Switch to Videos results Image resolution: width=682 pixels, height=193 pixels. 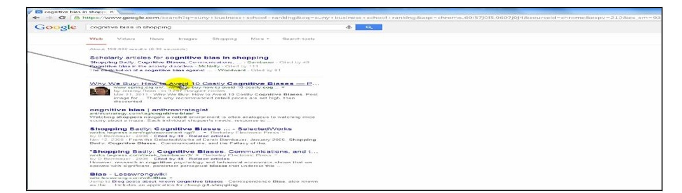tap(126, 38)
